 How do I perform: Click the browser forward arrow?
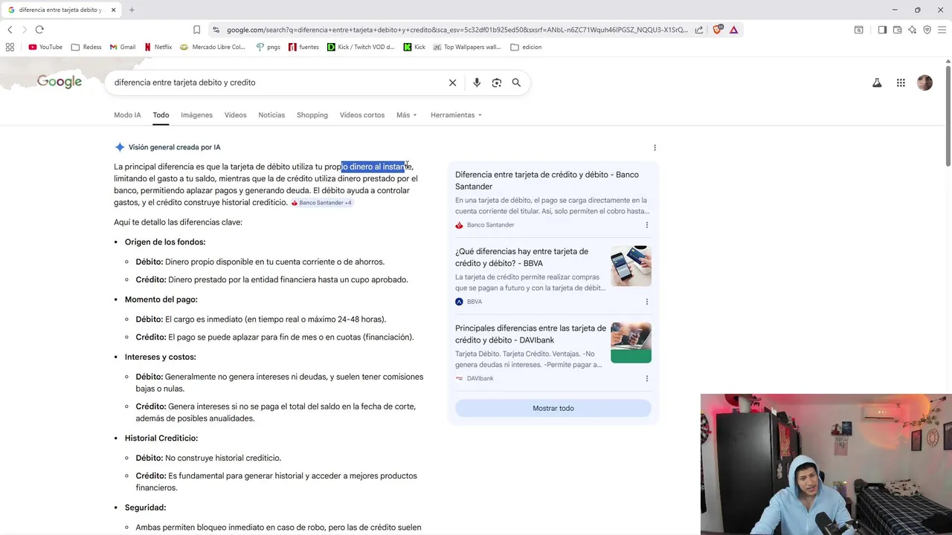[24, 30]
